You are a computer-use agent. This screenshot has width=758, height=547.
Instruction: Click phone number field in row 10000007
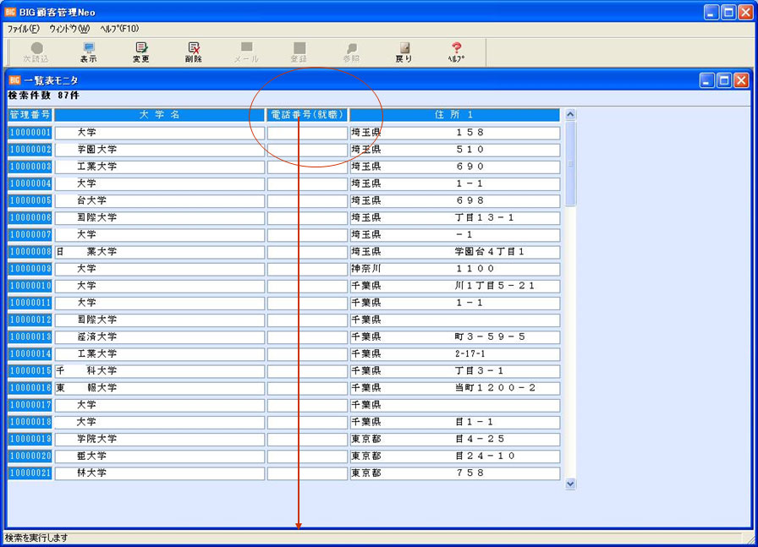(x=307, y=235)
